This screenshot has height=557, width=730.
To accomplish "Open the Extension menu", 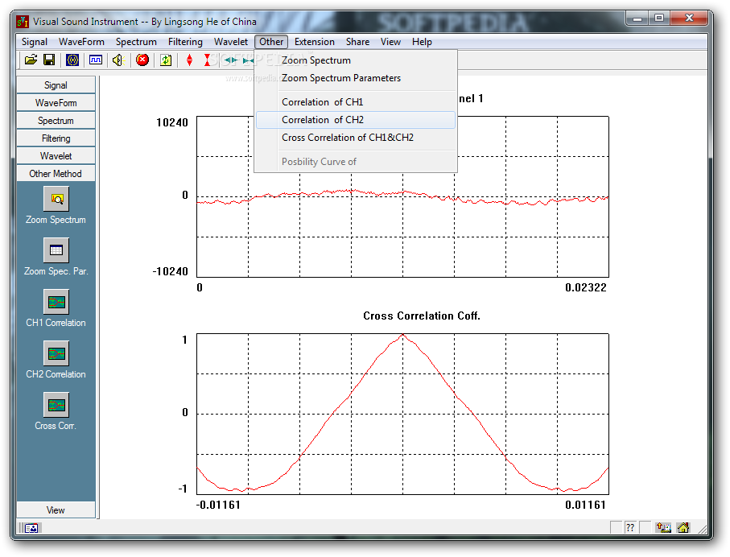I will click(314, 41).
